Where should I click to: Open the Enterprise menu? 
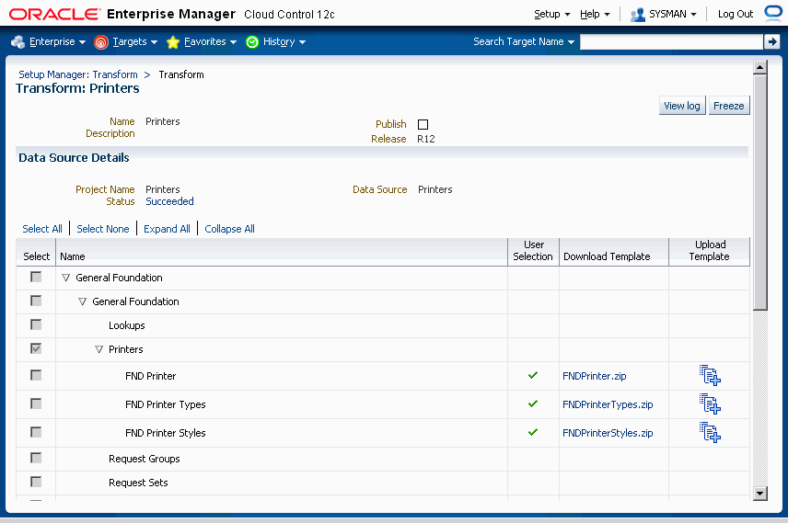[57, 41]
